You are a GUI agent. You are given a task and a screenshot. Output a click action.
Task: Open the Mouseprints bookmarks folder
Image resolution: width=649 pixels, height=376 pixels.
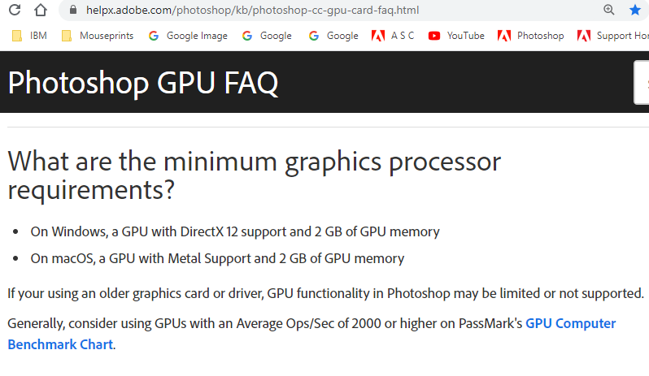coord(96,36)
